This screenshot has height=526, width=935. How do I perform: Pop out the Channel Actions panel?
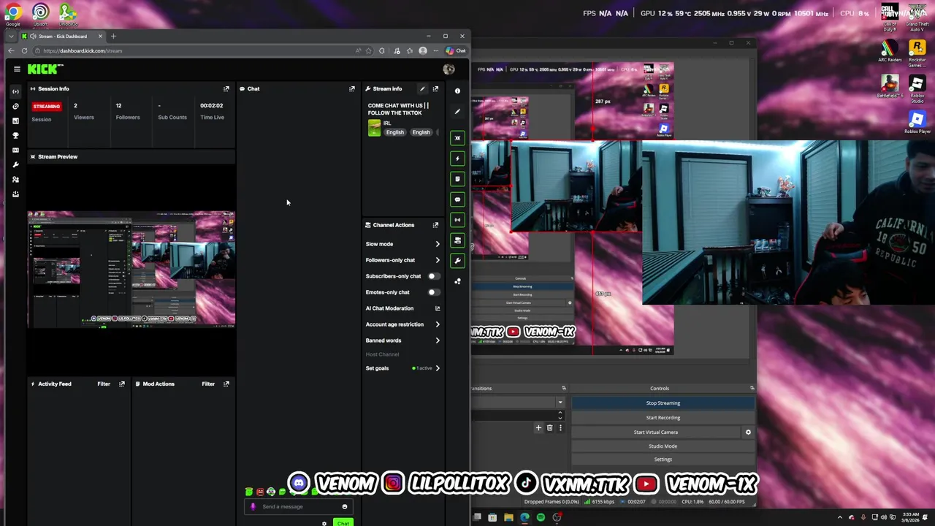coord(435,225)
